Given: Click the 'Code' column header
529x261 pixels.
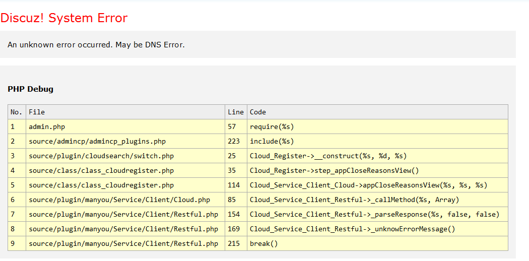Looking at the screenshot, I should (x=377, y=112).
